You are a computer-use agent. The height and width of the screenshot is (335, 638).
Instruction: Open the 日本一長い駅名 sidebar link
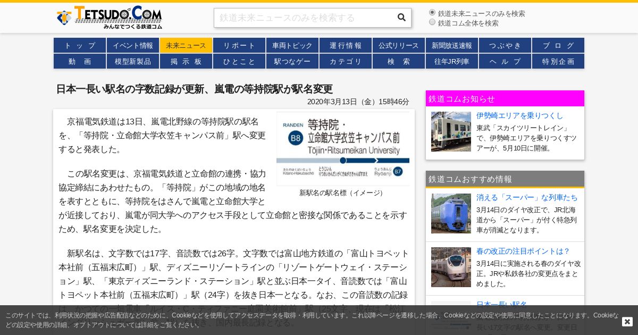coord(502,305)
